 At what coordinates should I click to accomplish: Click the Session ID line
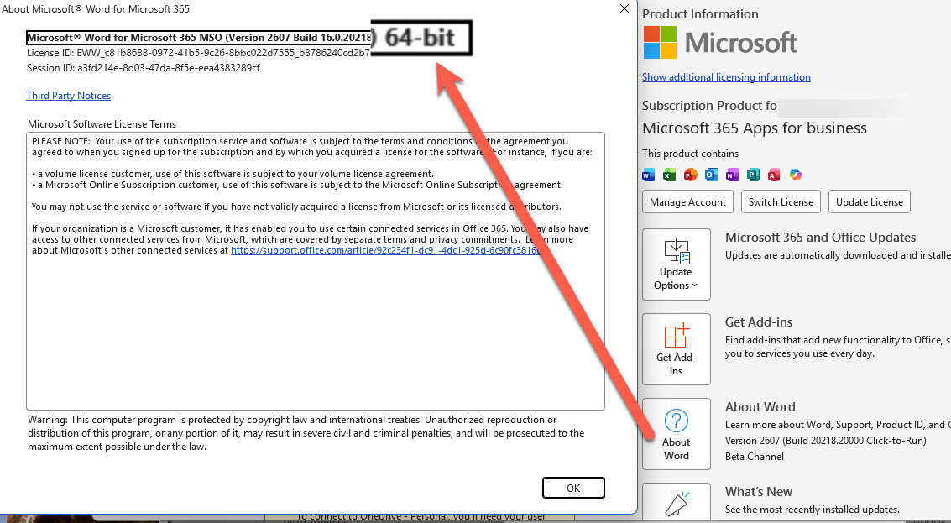144,68
